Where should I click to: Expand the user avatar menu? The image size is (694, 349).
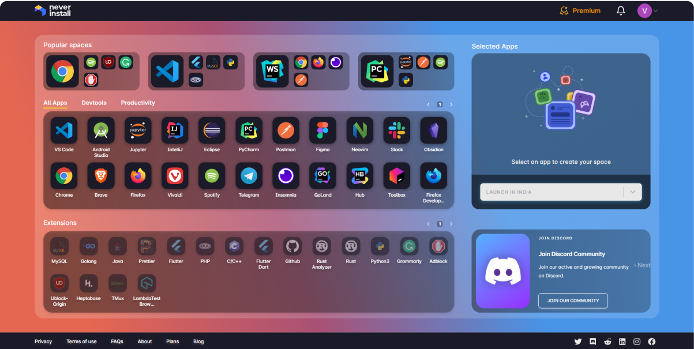point(648,10)
